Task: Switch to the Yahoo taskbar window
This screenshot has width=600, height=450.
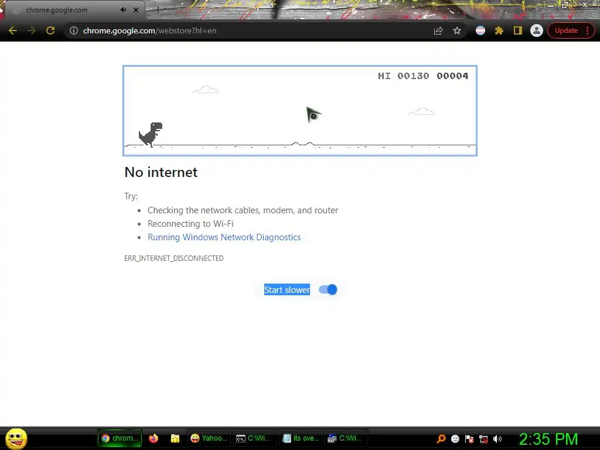Action: pos(209,438)
